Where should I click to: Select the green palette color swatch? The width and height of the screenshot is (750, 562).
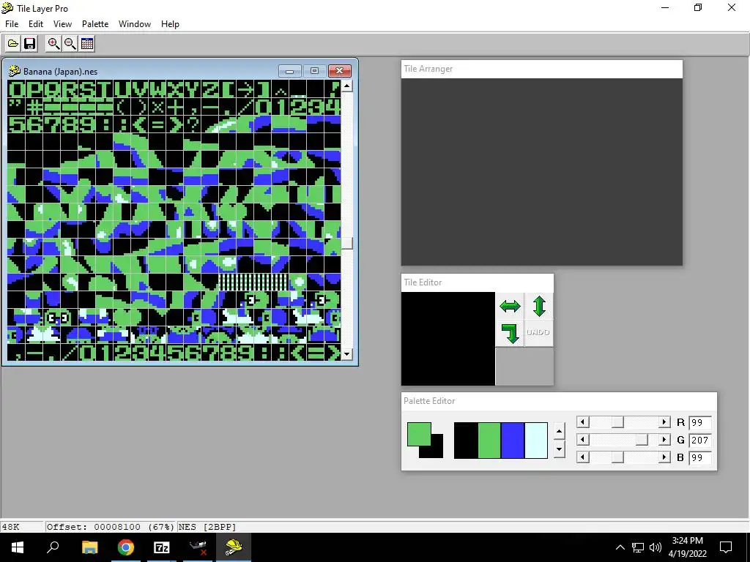pos(489,440)
